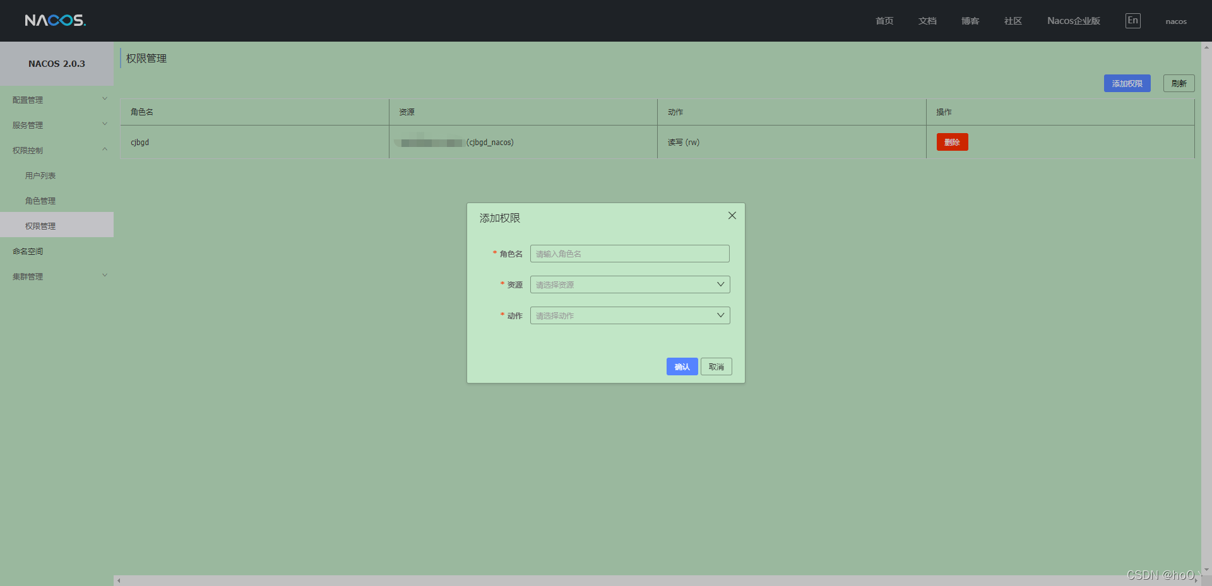Confirm with the 确认 button
1212x586 pixels.
(x=682, y=366)
